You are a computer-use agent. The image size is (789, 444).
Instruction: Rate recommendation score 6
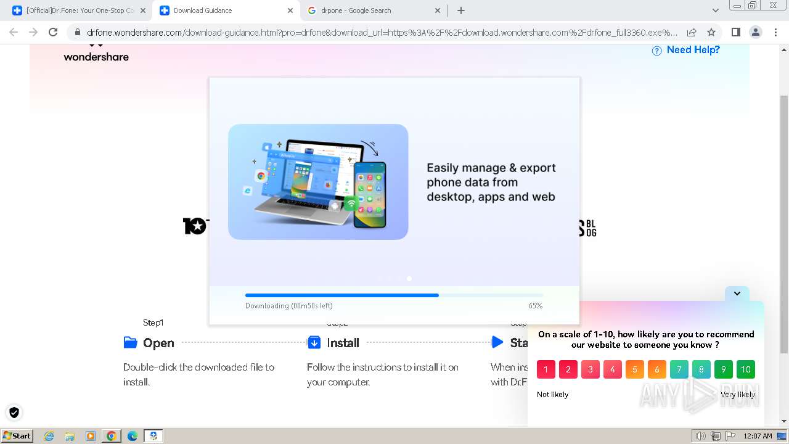[x=657, y=369]
